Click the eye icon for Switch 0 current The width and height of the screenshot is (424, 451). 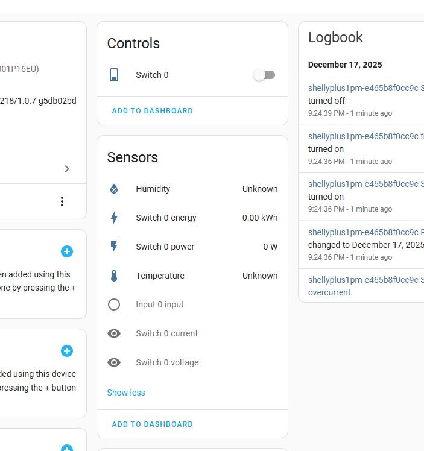click(x=114, y=333)
